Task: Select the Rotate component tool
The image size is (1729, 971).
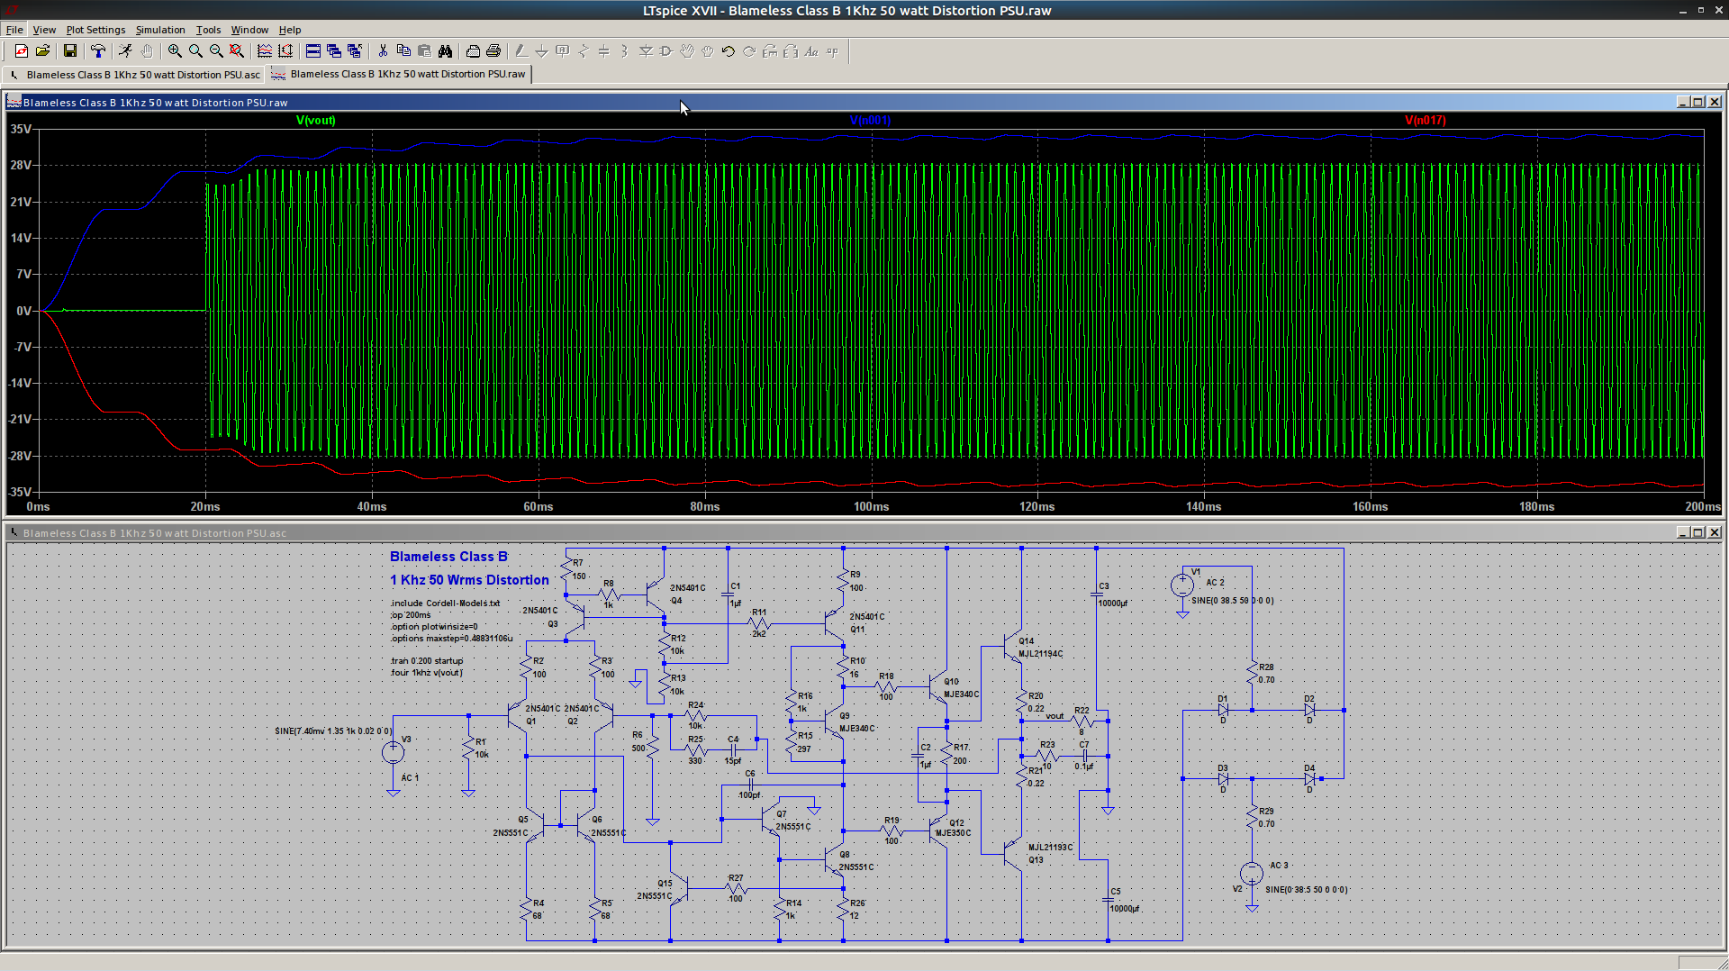Action: tap(770, 51)
